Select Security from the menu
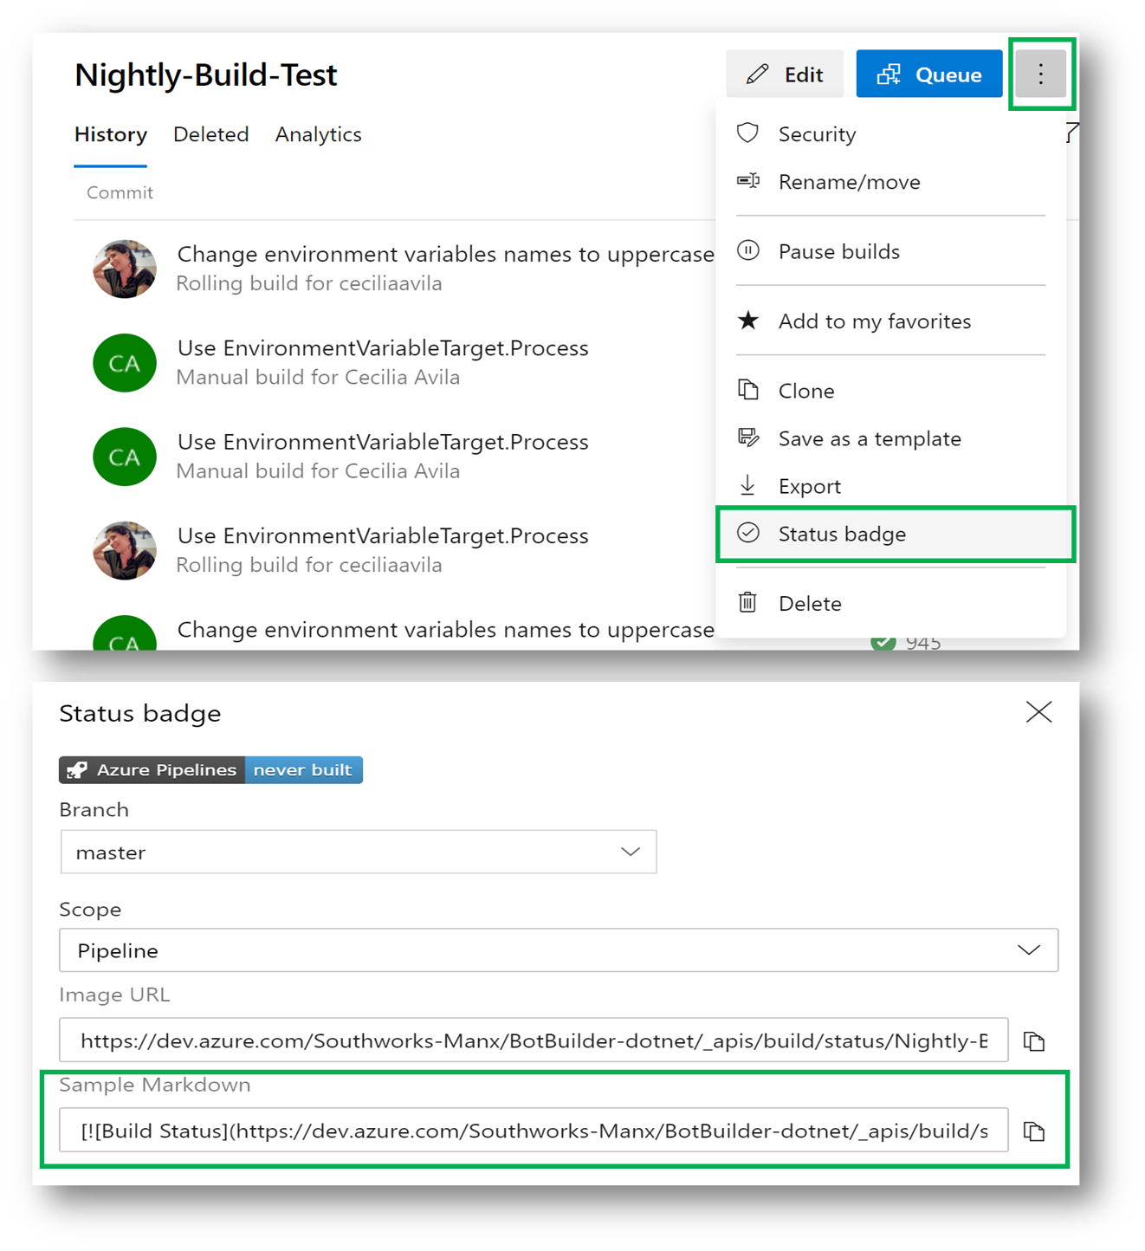 pos(891,134)
